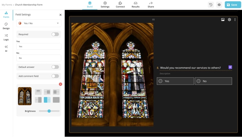The image size is (242, 137).
Task: Open question three-dot more options menu
Action: [235, 20]
